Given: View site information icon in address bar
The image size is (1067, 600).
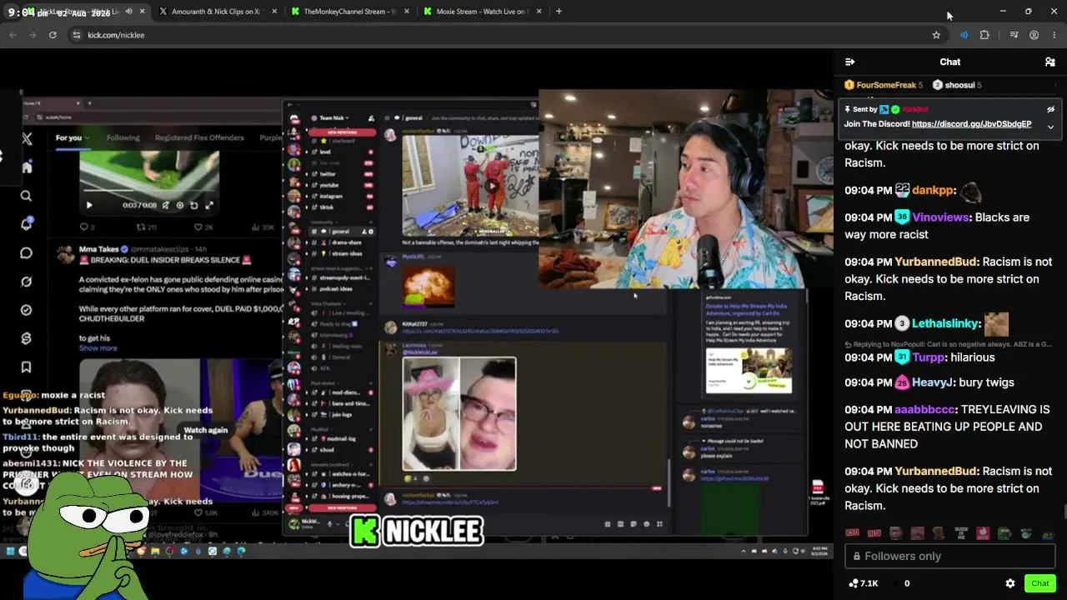Looking at the screenshot, I should click(77, 35).
